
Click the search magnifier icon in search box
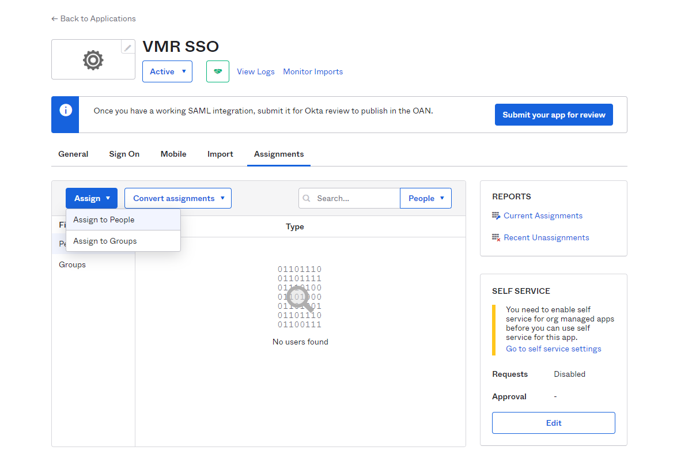coord(307,198)
